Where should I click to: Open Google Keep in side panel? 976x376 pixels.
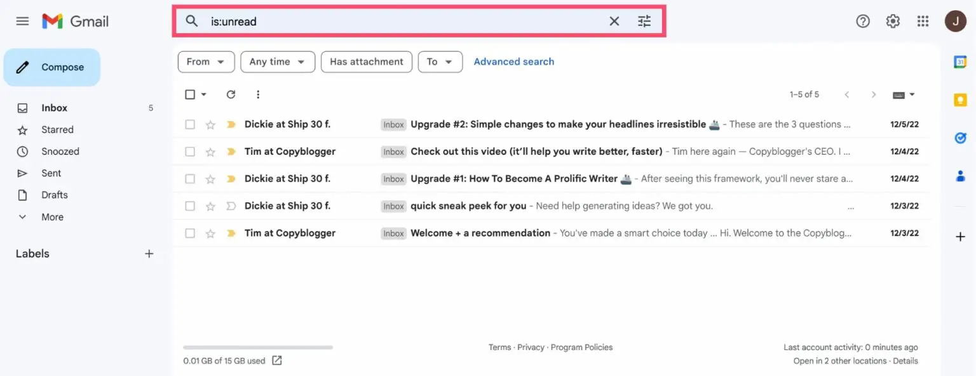tap(960, 100)
